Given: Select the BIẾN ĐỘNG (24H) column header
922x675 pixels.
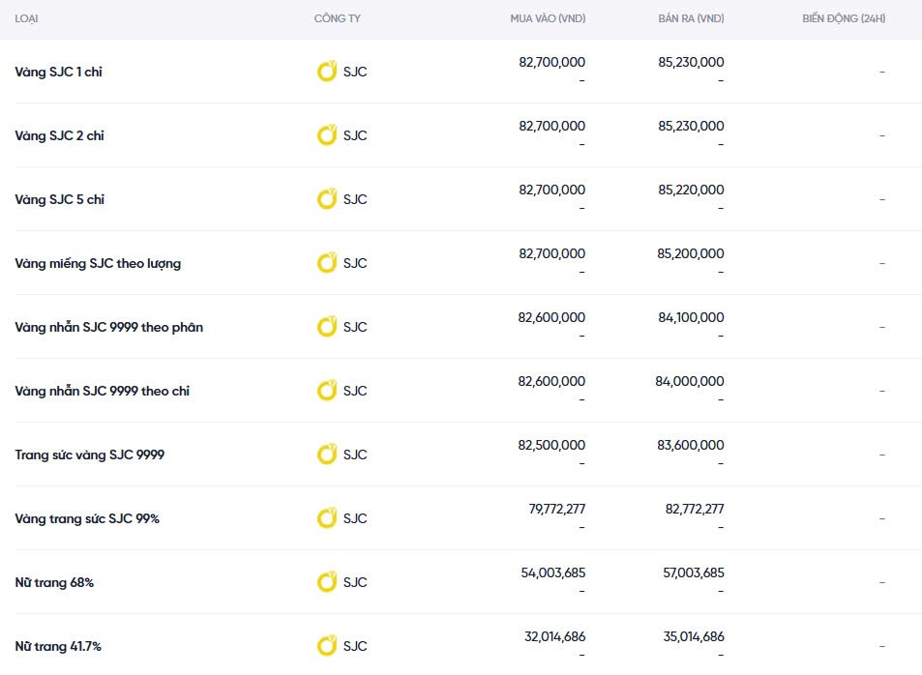Looking at the screenshot, I should (x=843, y=19).
